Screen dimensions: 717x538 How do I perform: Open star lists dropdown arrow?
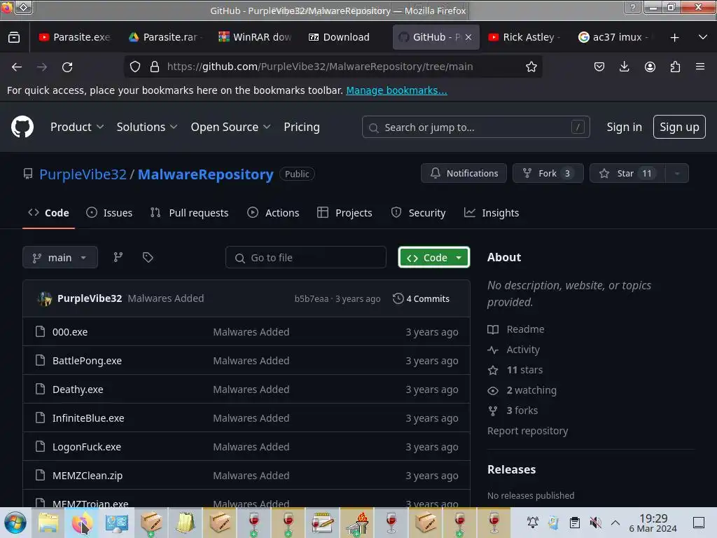coord(677,174)
